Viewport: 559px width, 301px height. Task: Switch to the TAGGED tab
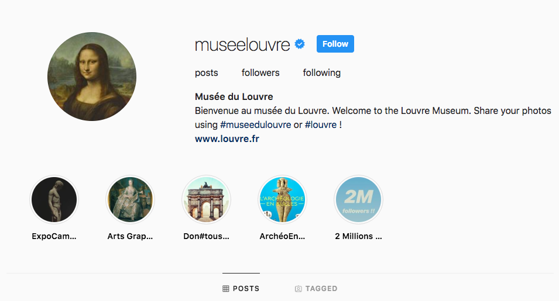pyautogui.click(x=316, y=289)
